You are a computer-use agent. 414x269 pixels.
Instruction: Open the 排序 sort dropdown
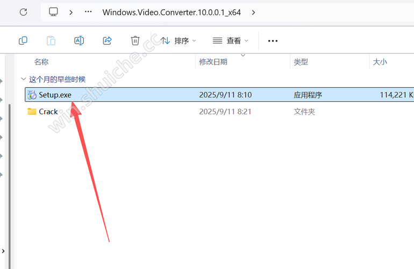tap(179, 41)
